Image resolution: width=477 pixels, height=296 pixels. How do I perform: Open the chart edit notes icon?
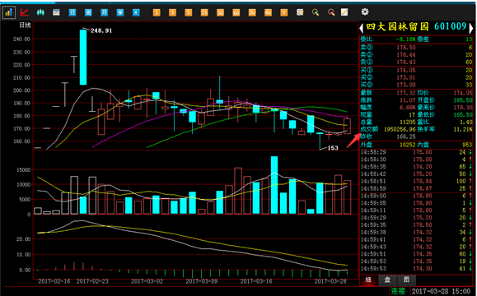point(300,12)
